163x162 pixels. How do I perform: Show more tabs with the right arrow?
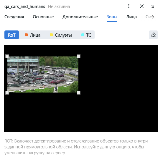click(152, 17)
